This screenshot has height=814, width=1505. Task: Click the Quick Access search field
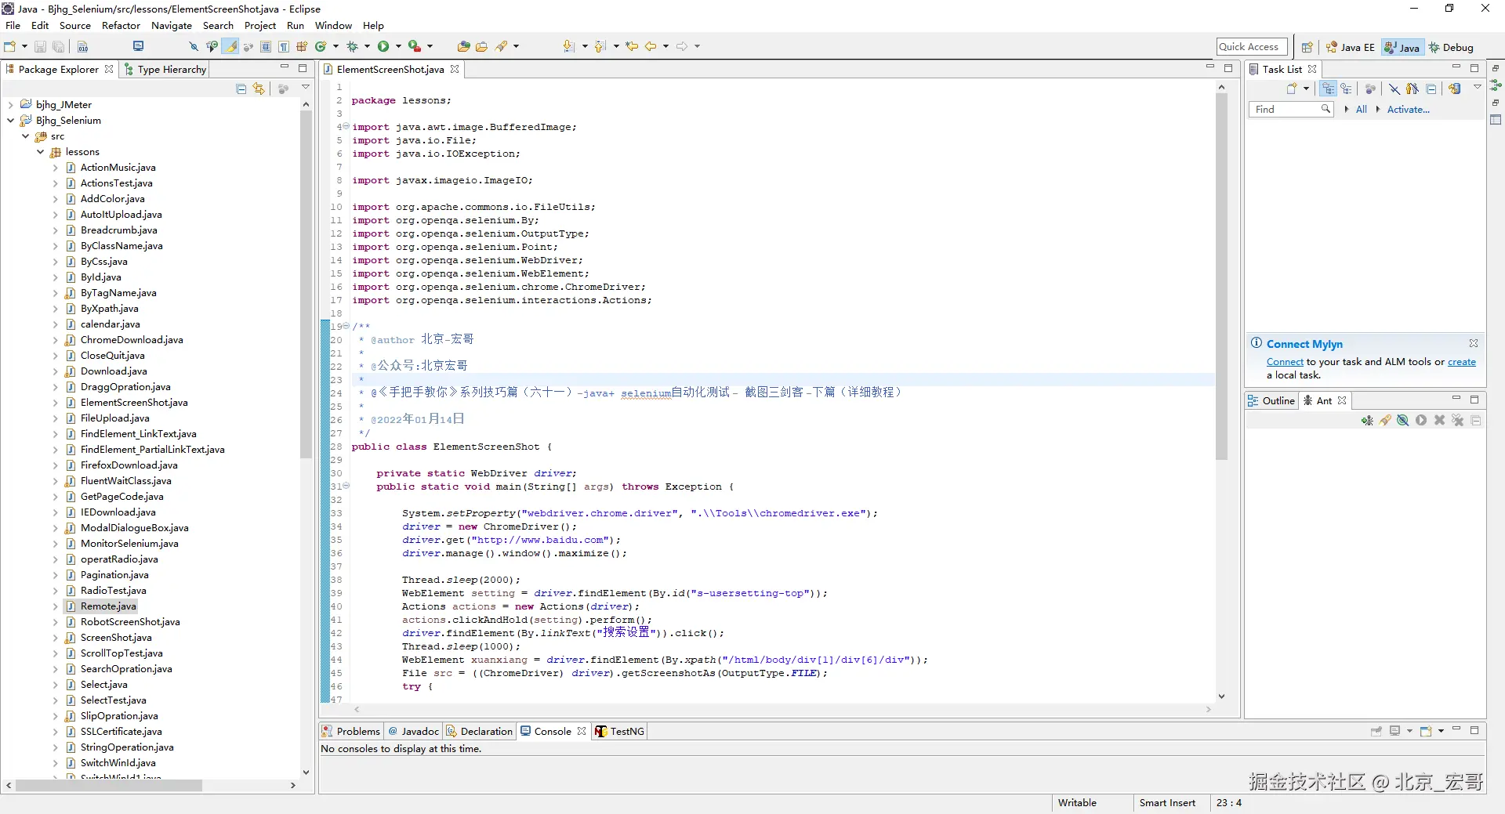pos(1251,47)
